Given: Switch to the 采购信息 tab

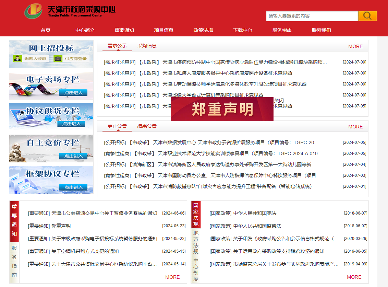Looking at the screenshot, I should [147, 46].
